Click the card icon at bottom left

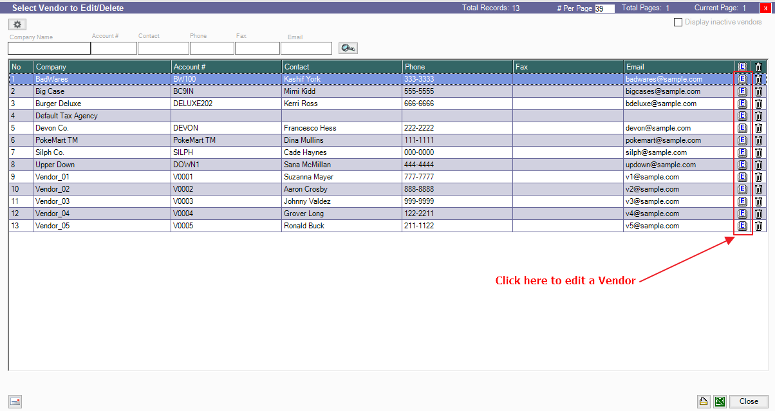[15, 401]
